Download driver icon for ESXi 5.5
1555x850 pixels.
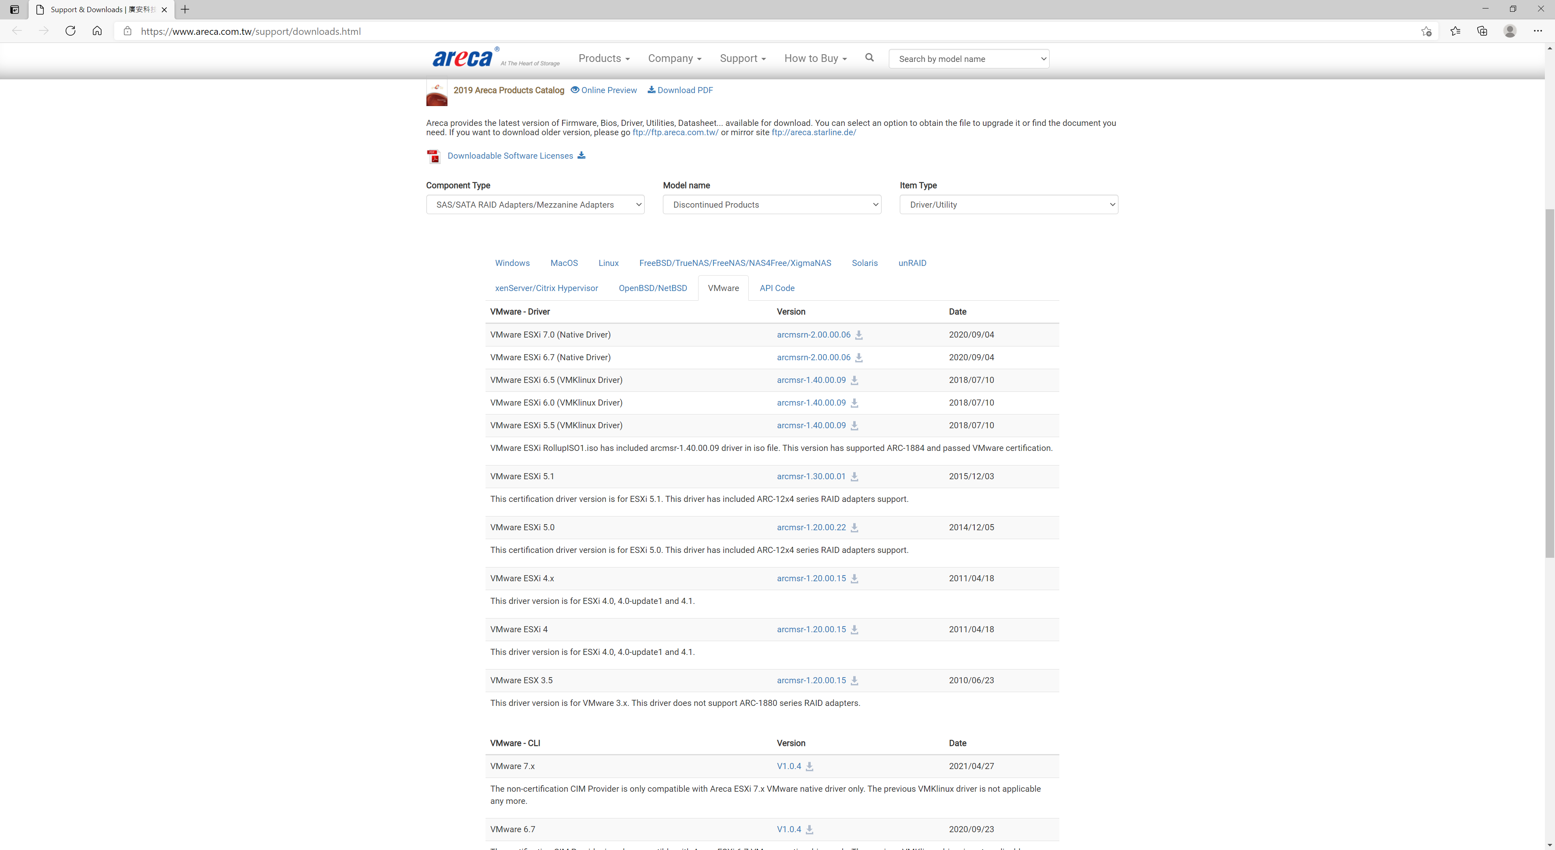854,426
